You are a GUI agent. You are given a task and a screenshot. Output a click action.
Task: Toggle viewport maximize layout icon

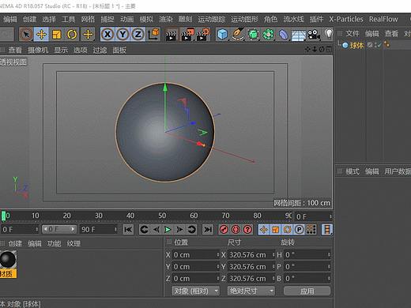(x=329, y=49)
